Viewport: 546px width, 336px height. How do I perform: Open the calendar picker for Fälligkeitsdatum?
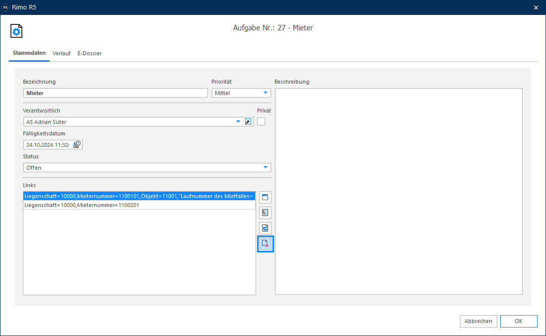tap(77, 145)
